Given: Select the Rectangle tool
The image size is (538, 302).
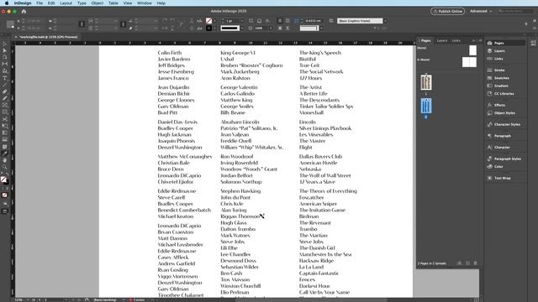Looking at the screenshot, I should (x=5, y=112).
